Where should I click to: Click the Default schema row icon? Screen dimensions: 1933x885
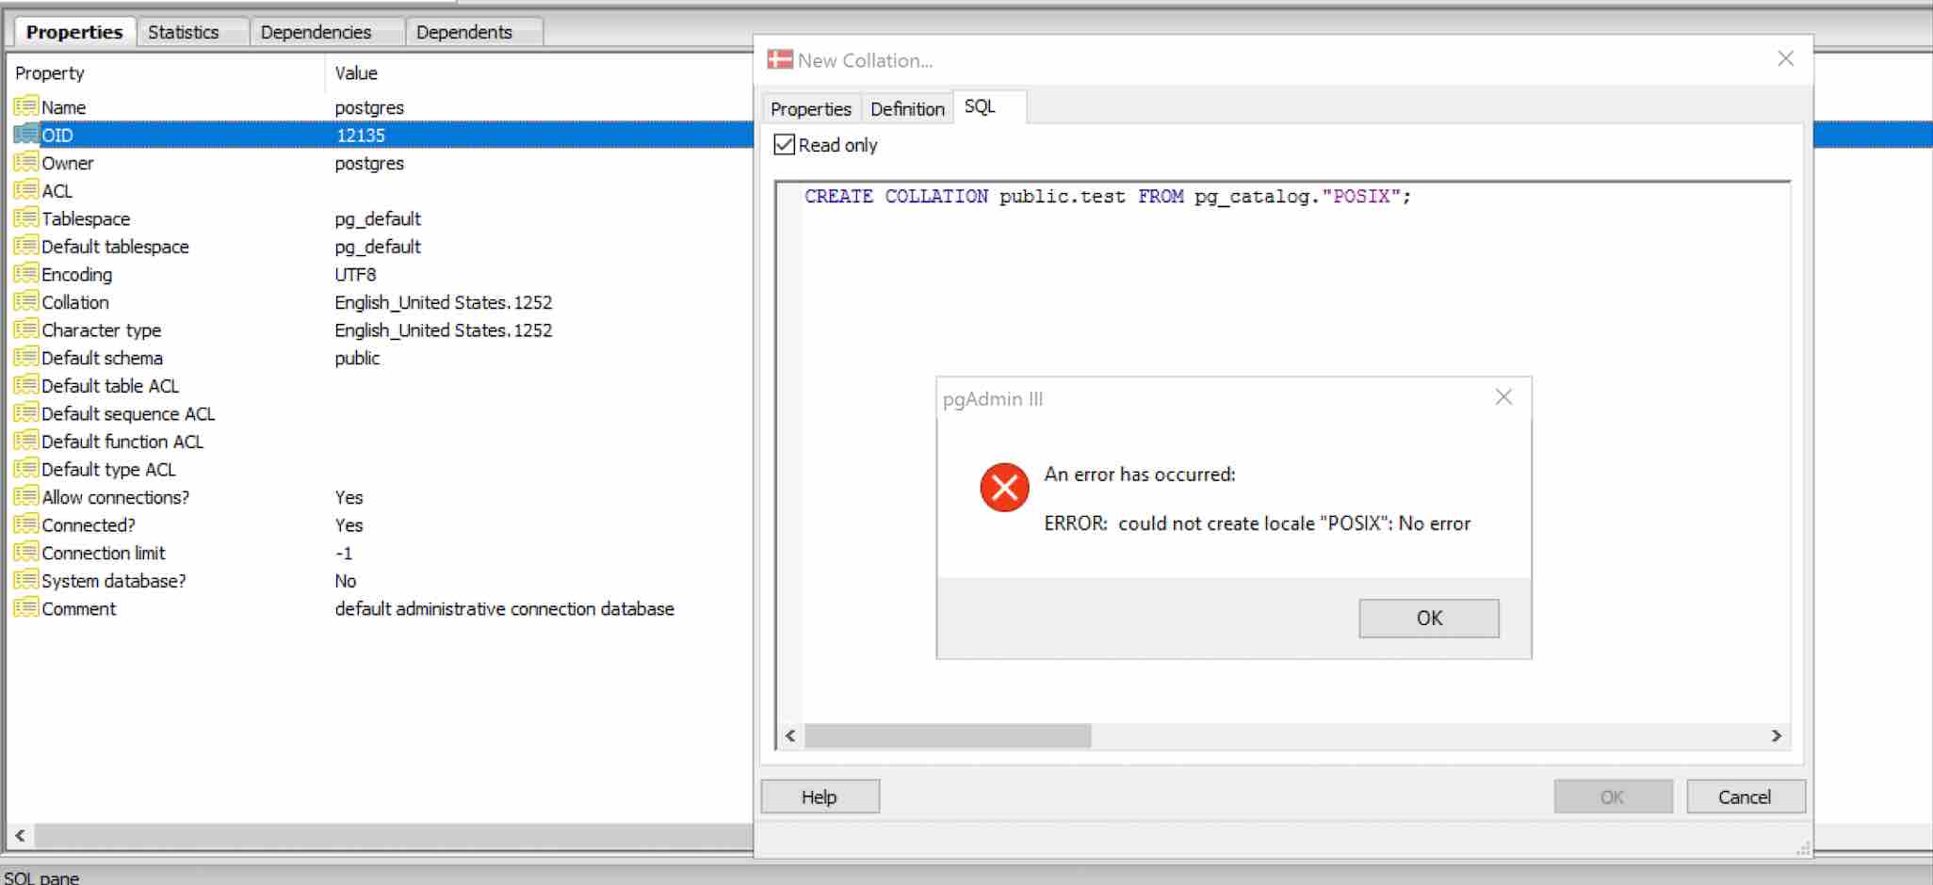pyautogui.click(x=25, y=358)
